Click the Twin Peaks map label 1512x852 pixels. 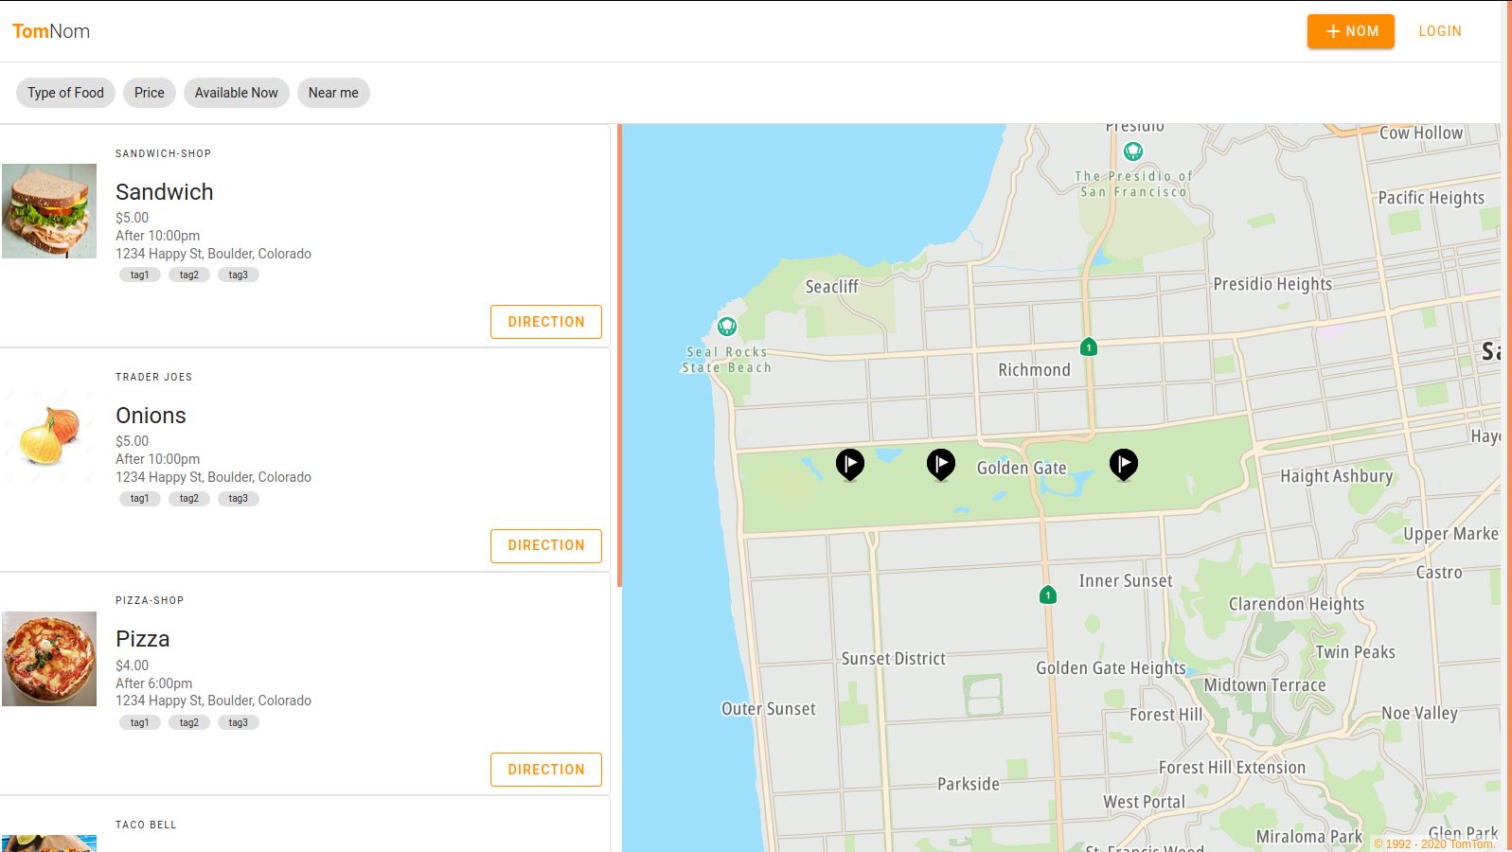click(x=1356, y=652)
